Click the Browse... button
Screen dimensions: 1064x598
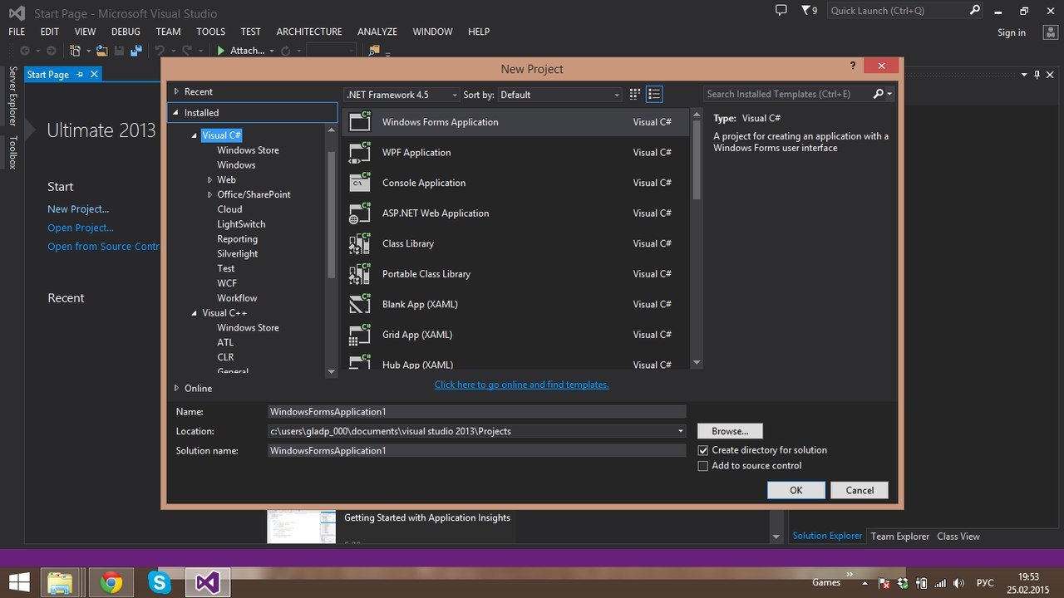pos(730,431)
